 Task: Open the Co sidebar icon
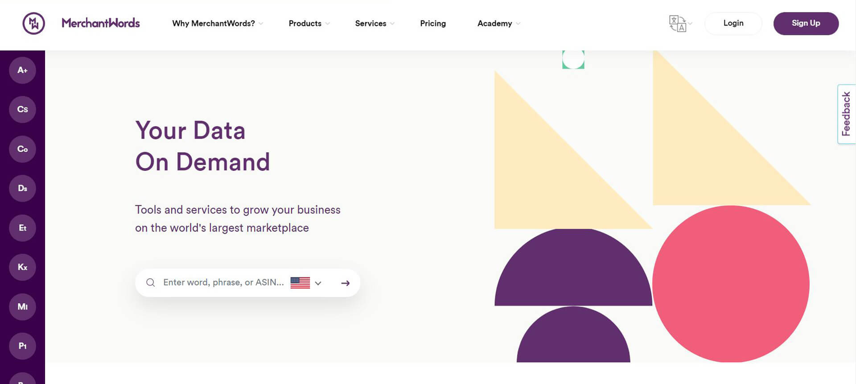click(x=22, y=149)
